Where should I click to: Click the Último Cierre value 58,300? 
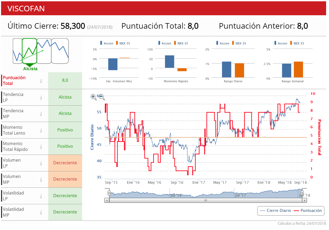pos(73,26)
